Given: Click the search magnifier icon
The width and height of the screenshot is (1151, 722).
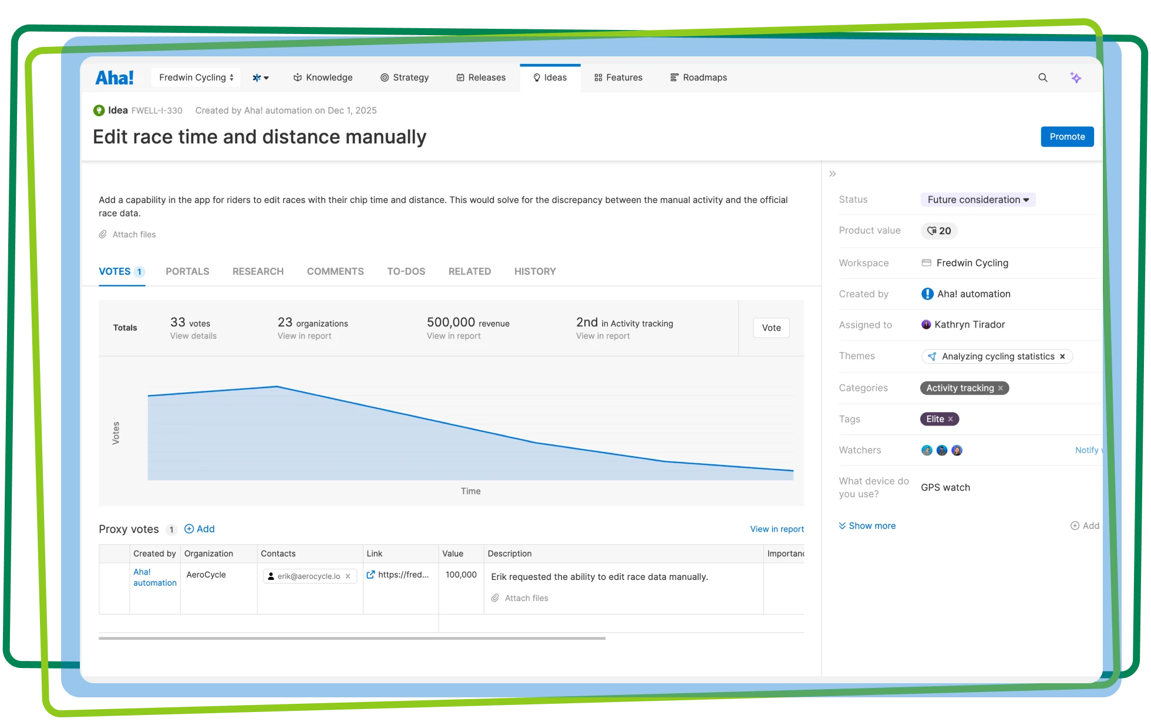Looking at the screenshot, I should point(1042,77).
